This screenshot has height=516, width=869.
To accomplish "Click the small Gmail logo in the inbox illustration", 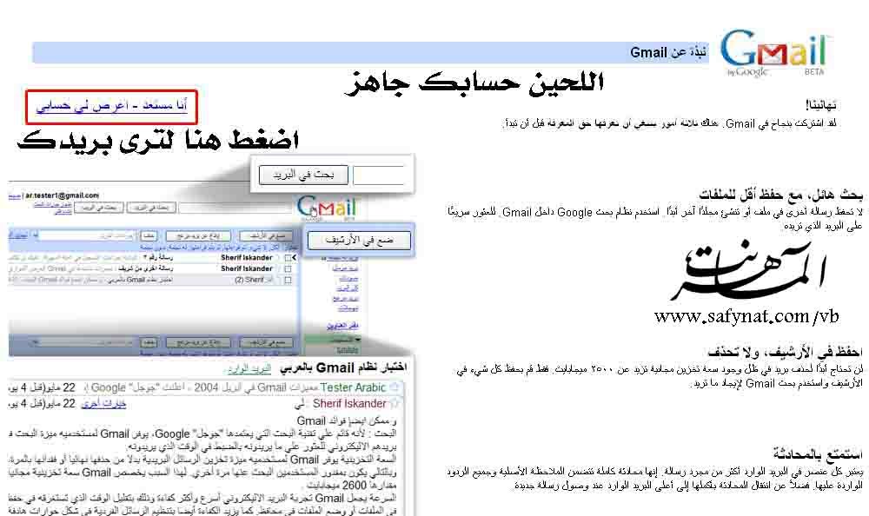I will [327, 208].
